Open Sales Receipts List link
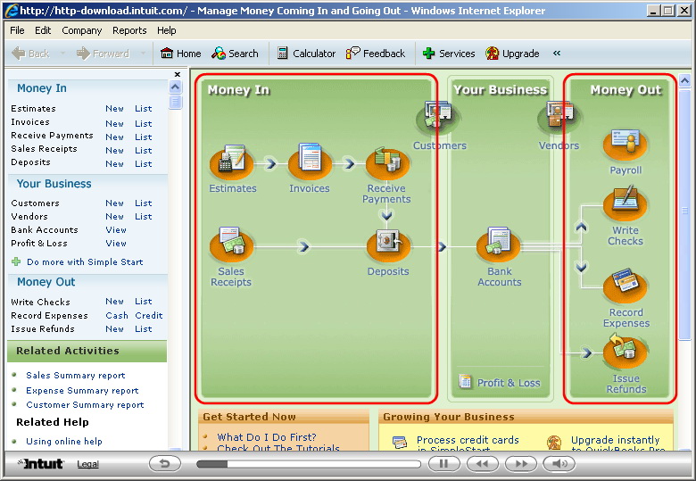This screenshot has height=481, width=696. click(144, 151)
